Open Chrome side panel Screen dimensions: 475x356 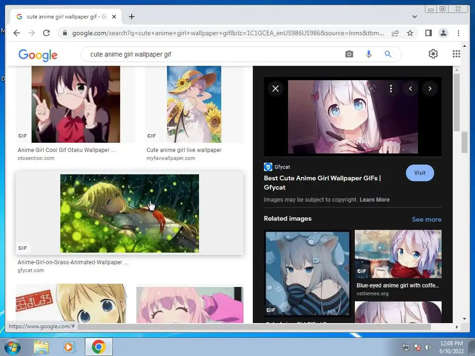[428, 33]
